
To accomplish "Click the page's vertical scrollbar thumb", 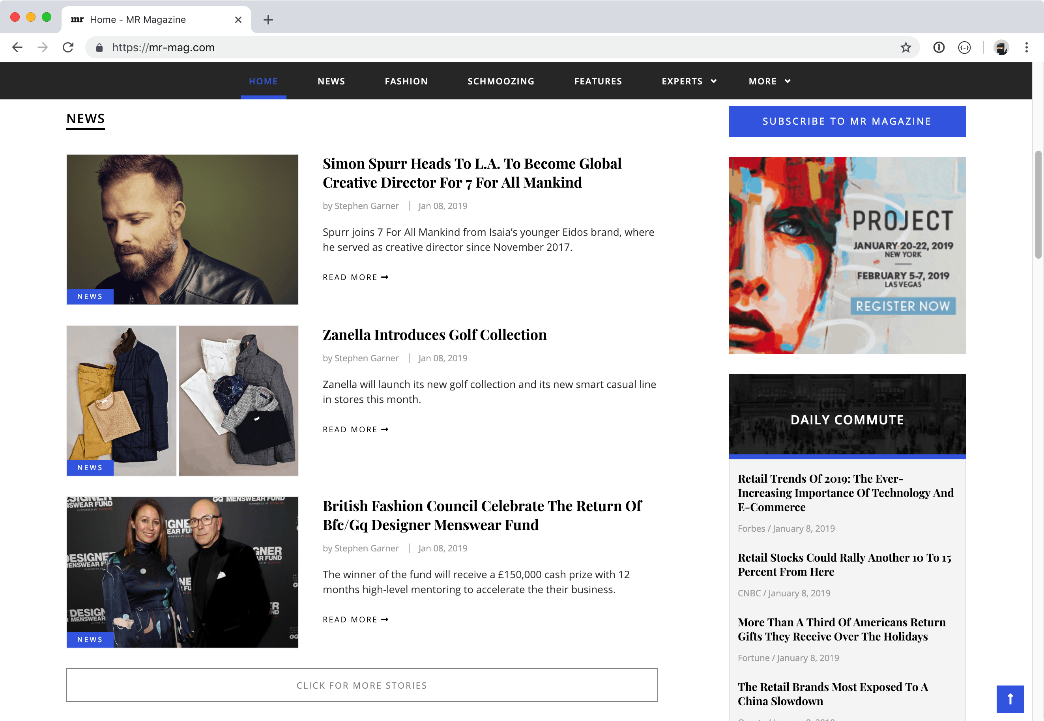I will point(1038,204).
